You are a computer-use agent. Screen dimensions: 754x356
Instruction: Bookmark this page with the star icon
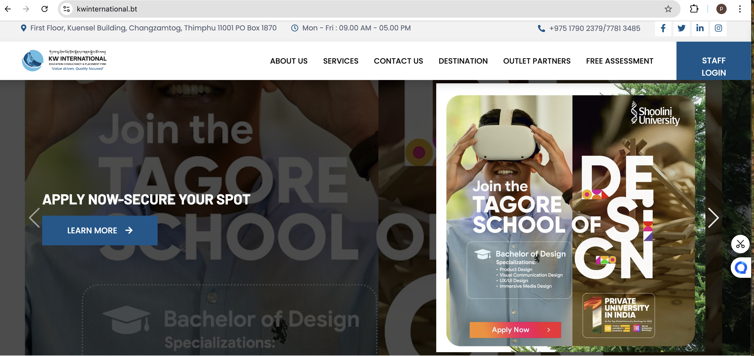pos(668,9)
